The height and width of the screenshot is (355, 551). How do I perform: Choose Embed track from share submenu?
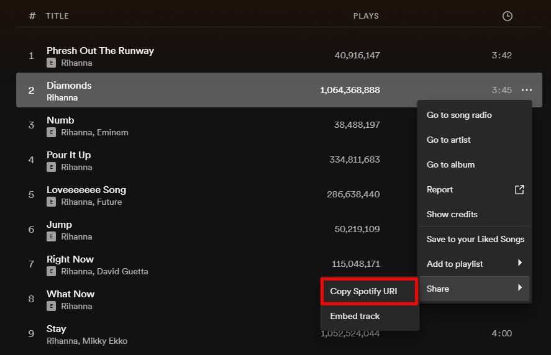(x=355, y=316)
